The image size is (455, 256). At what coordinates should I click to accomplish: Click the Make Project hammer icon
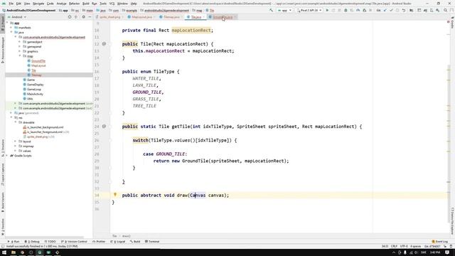(x=271, y=10)
